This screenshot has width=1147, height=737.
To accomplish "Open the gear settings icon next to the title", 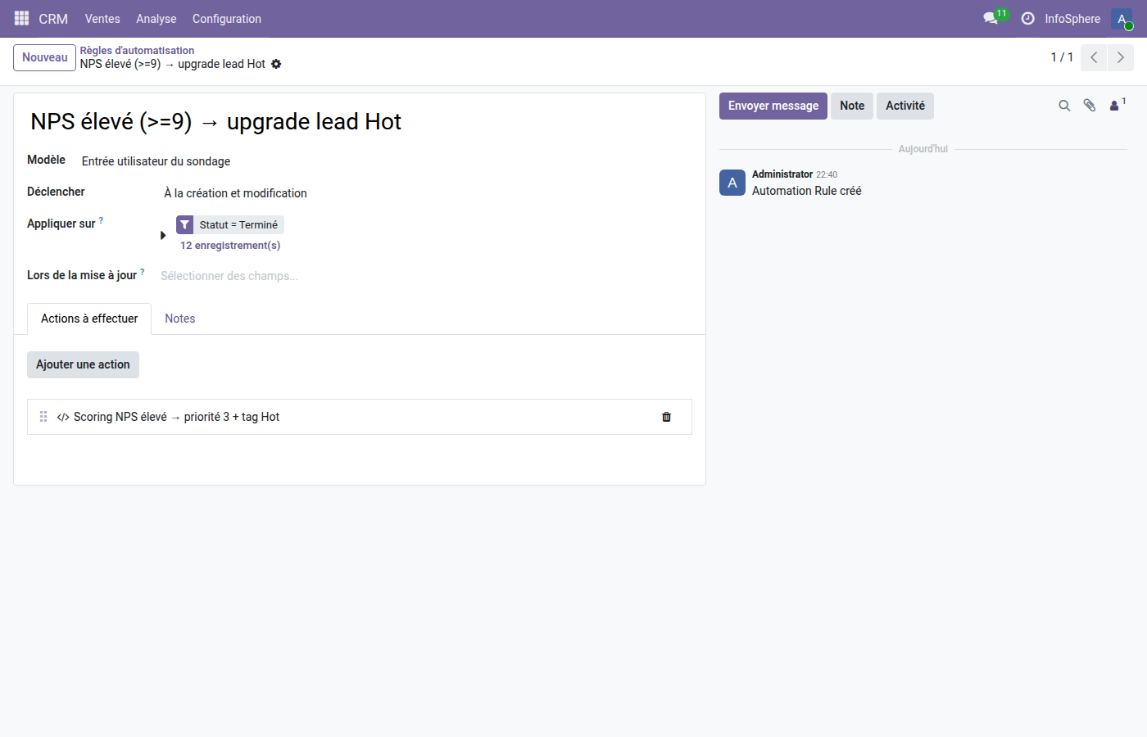I will tap(276, 64).
